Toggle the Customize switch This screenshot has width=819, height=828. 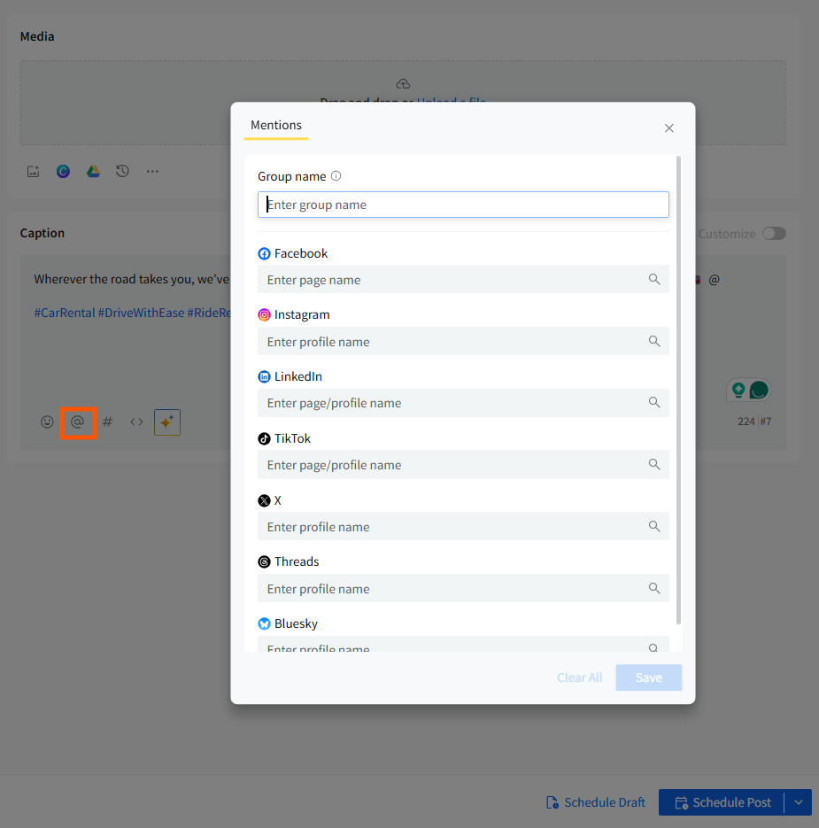click(774, 234)
